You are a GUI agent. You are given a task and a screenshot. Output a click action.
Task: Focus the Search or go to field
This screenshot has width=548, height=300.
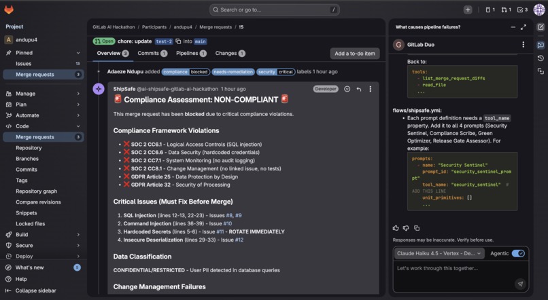(x=275, y=10)
